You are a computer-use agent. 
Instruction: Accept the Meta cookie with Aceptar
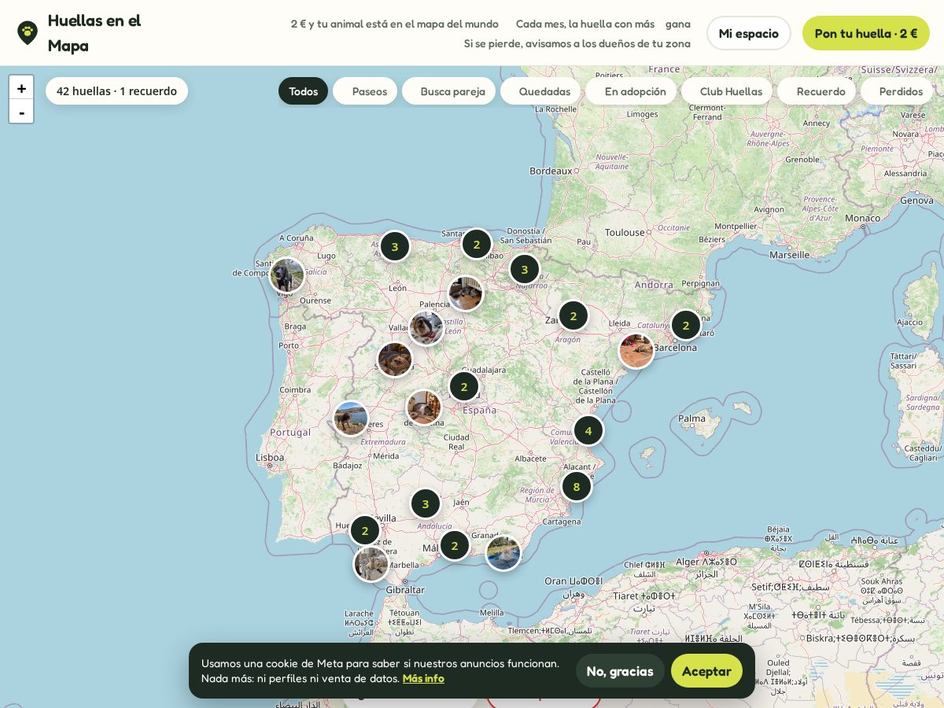tap(706, 671)
